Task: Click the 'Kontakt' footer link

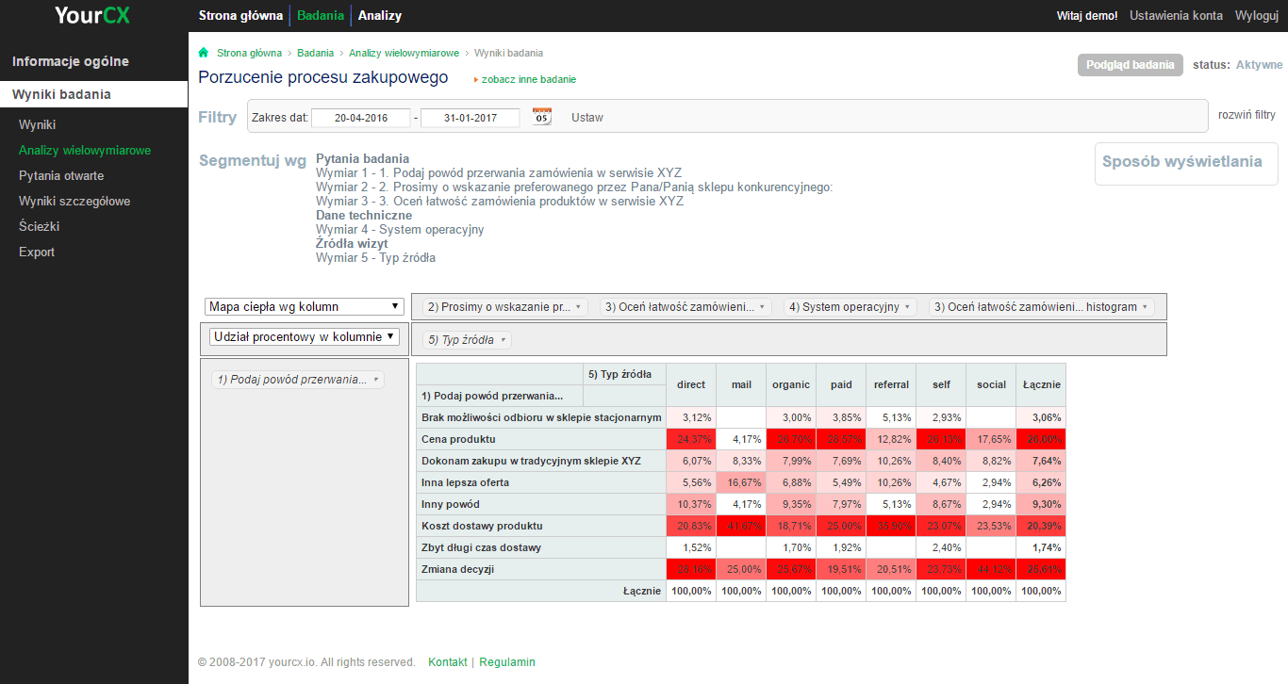Action: (448, 662)
